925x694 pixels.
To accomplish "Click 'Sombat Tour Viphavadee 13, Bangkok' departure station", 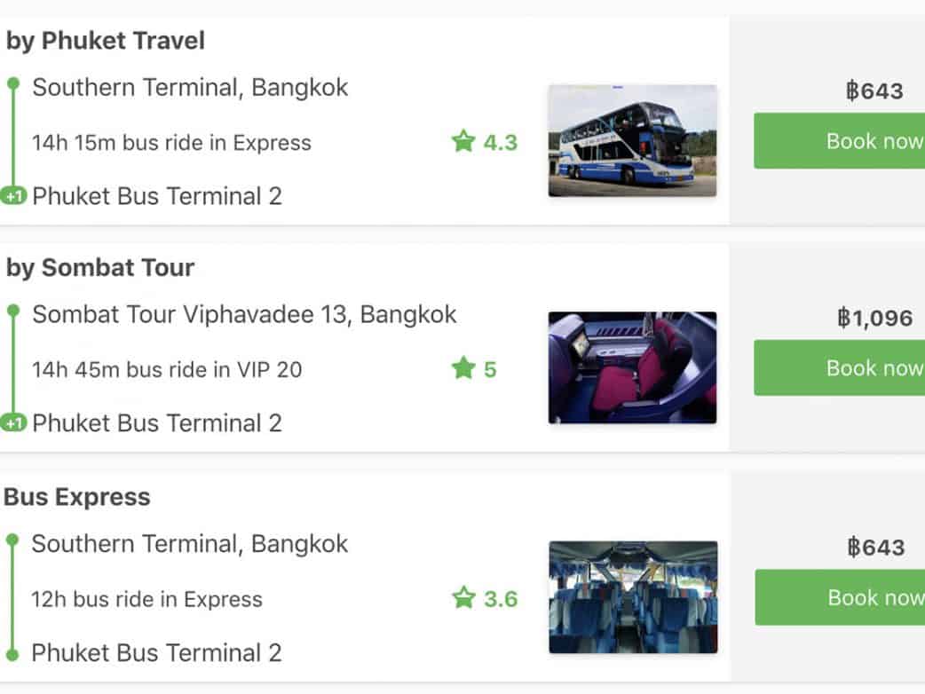I will coord(244,315).
